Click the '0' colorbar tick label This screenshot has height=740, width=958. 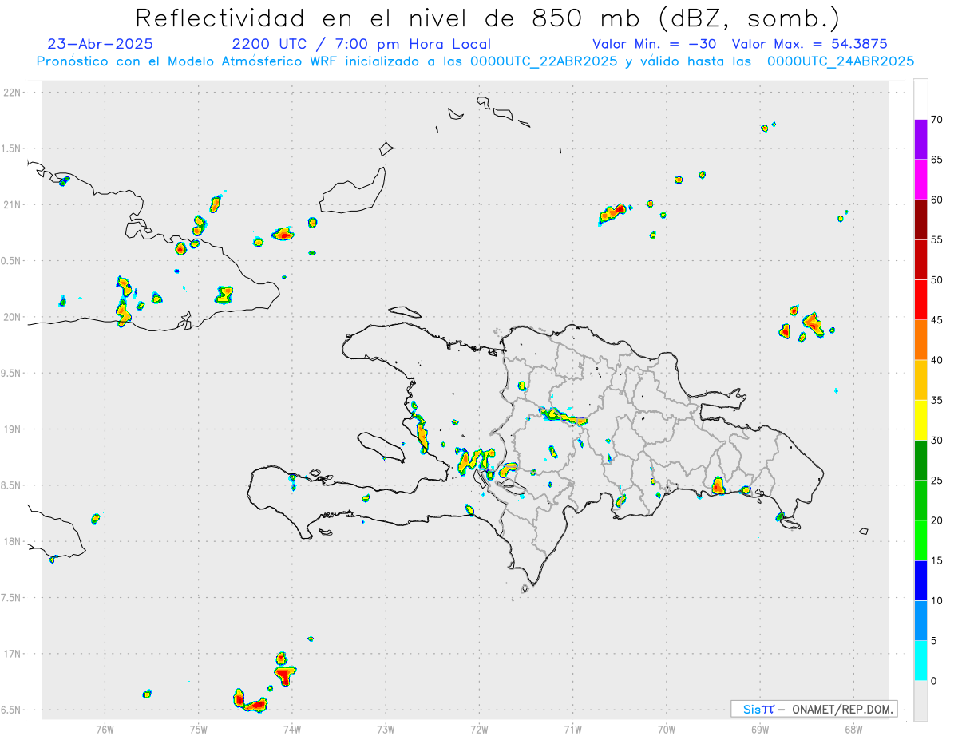click(933, 681)
